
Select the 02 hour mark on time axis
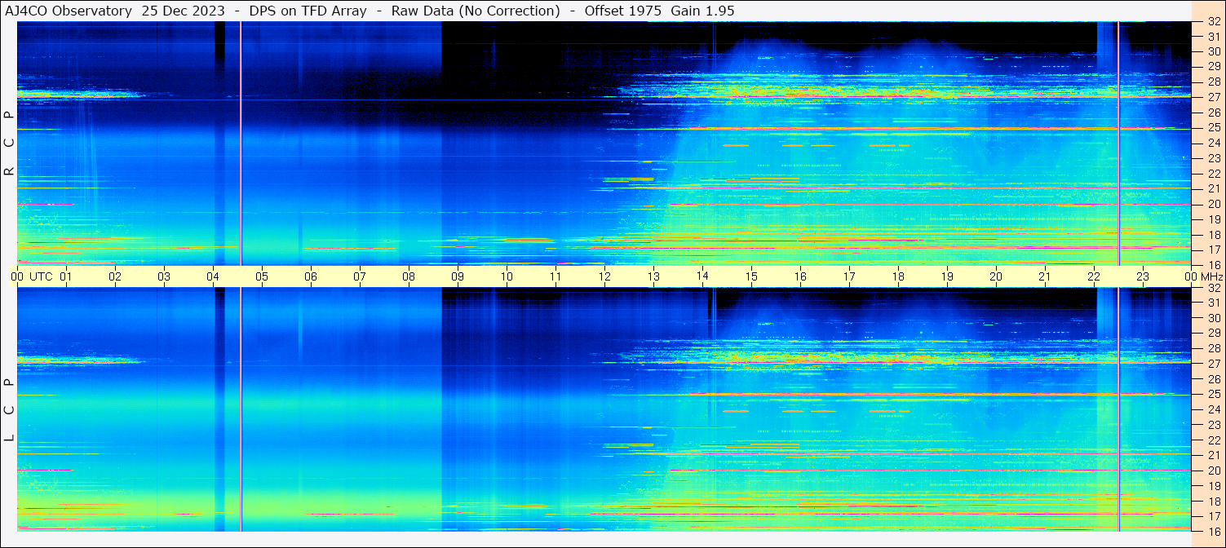coord(115,276)
